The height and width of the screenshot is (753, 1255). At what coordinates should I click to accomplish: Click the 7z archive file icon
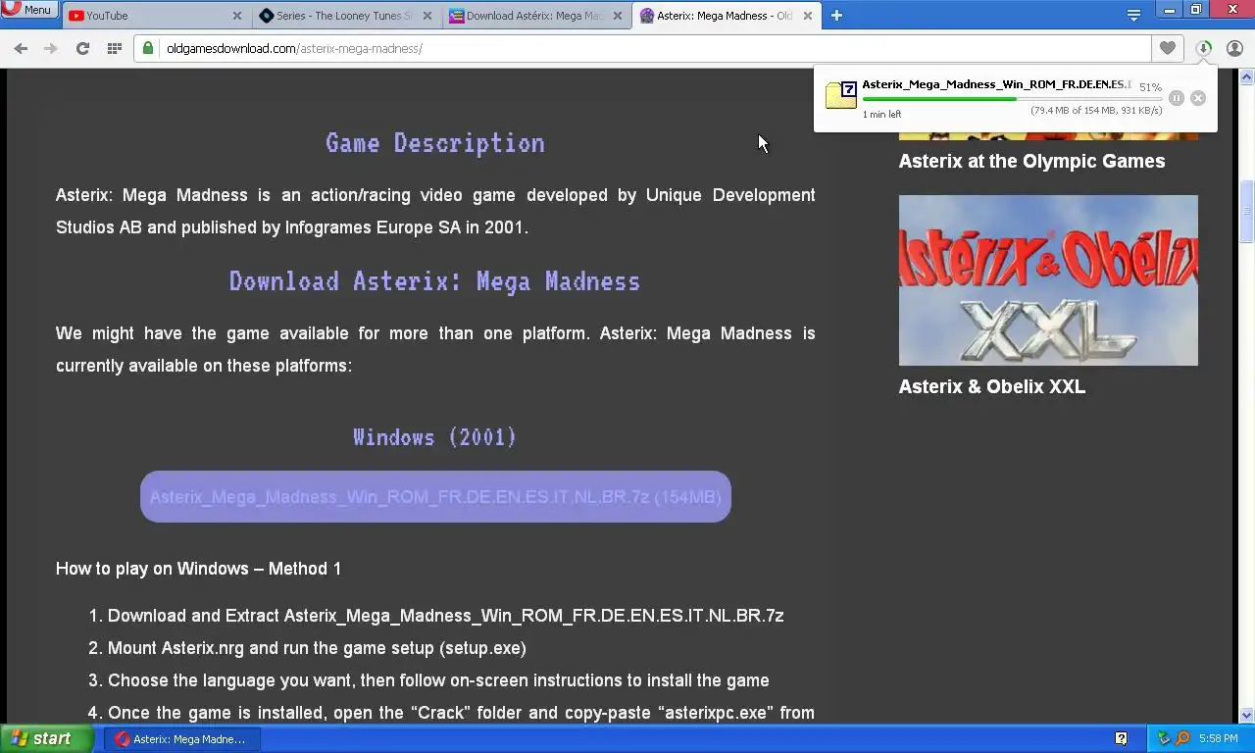click(x=841, y=94)
